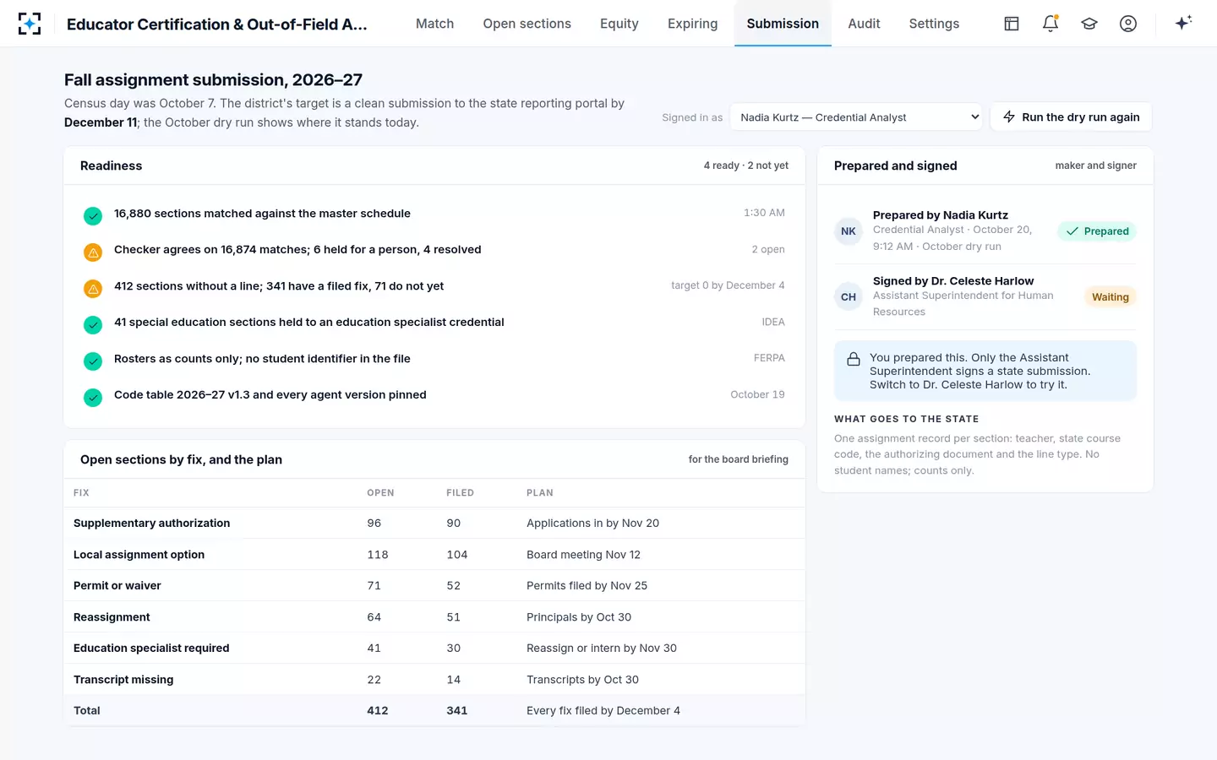Viewport: 1217px width, 760px height.
Task: Click the Supplementary authorization row
Action: [x=434, y=524]
